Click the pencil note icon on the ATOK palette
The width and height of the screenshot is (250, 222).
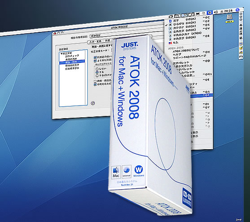click(241, 48)
